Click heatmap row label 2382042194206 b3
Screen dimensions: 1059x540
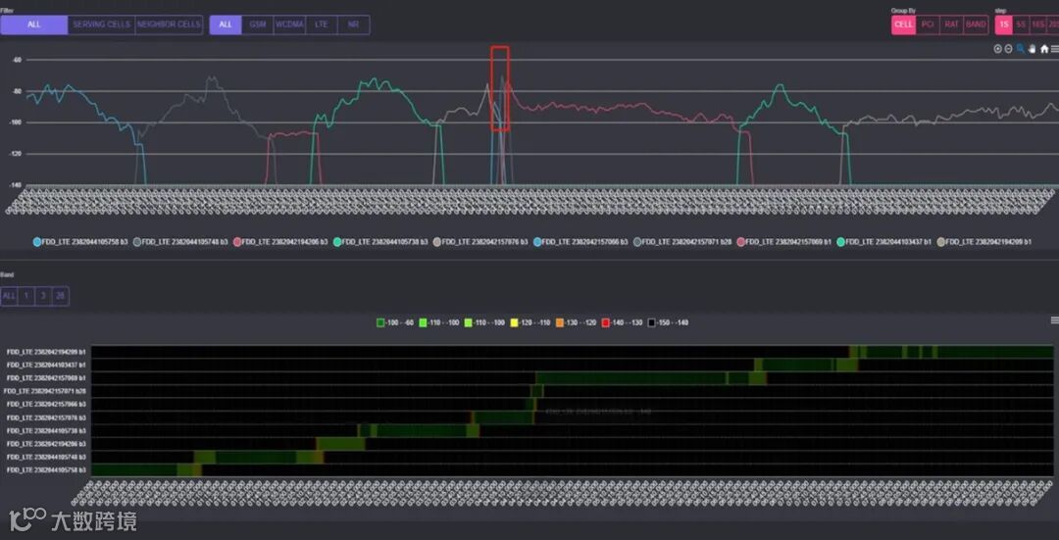46,444
